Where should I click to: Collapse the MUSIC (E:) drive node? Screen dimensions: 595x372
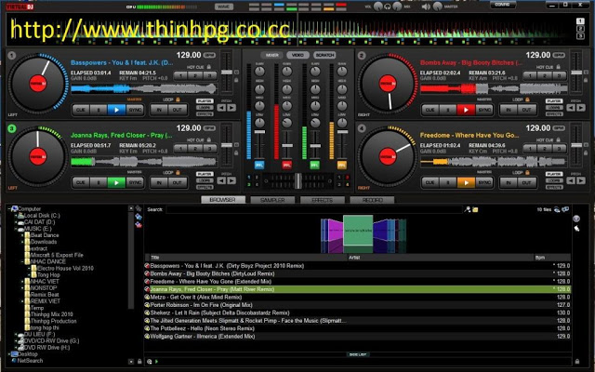[x=16, y=229]
